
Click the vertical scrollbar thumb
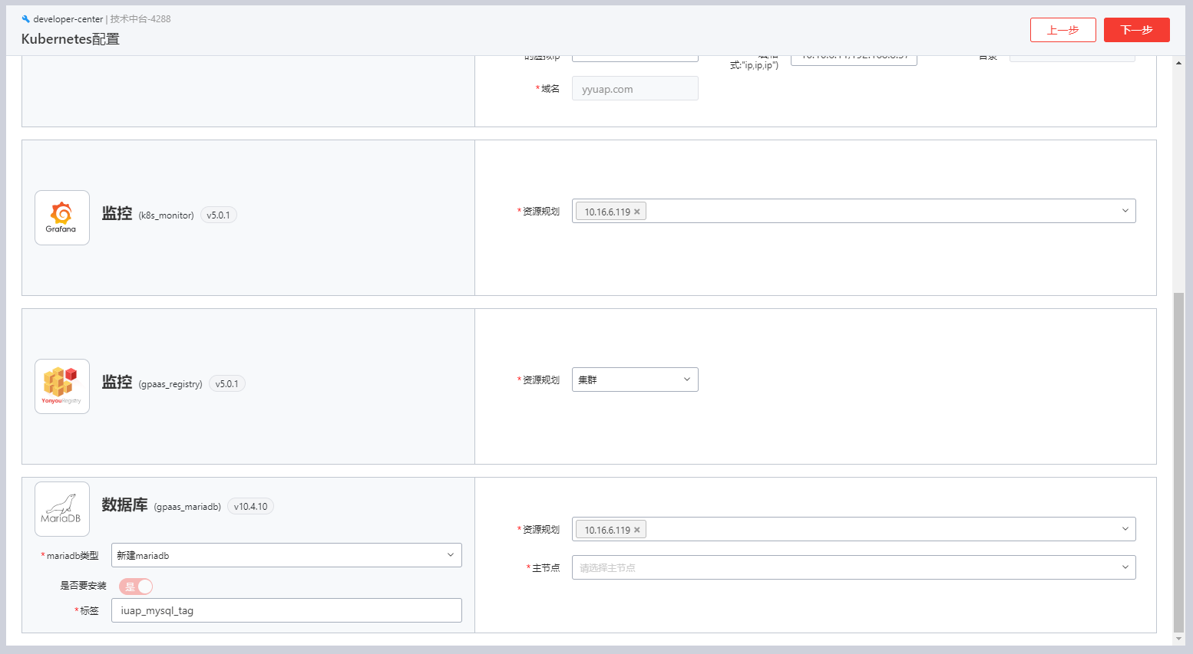pos(1178,460)
